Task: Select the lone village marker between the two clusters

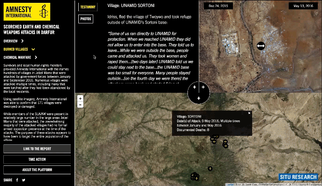Action: pos(210,169)
